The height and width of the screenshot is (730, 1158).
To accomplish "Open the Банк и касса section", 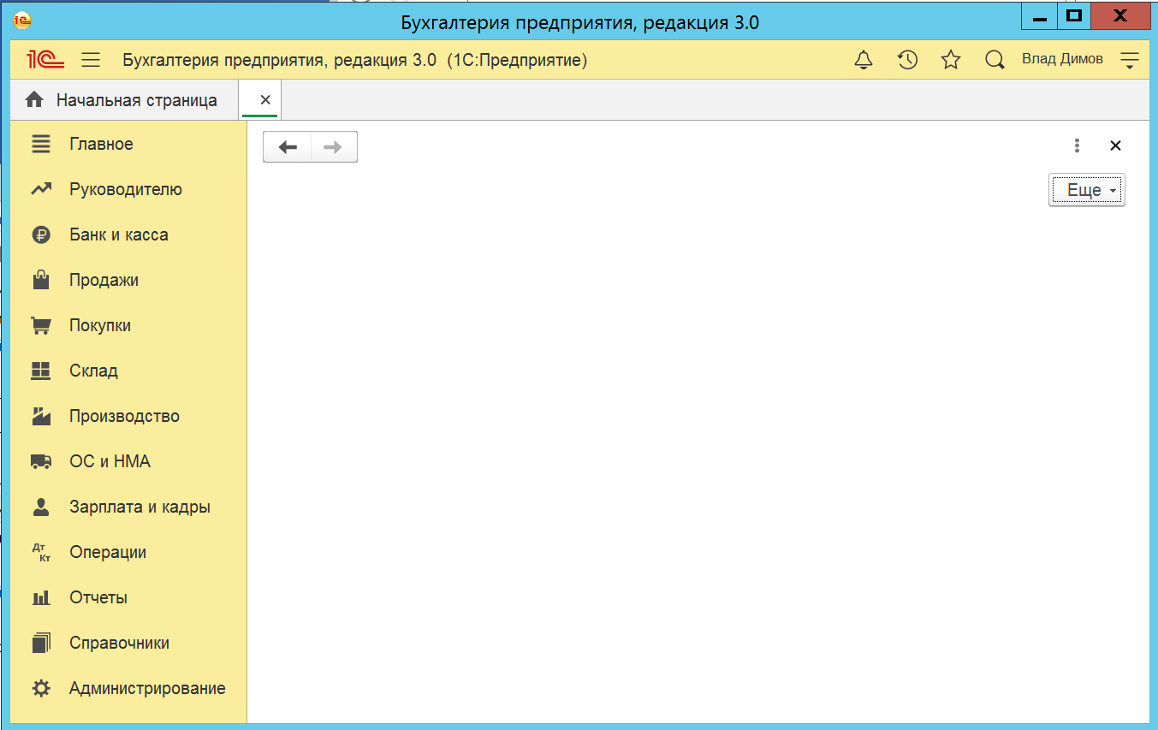I will (x=128, y=234).
